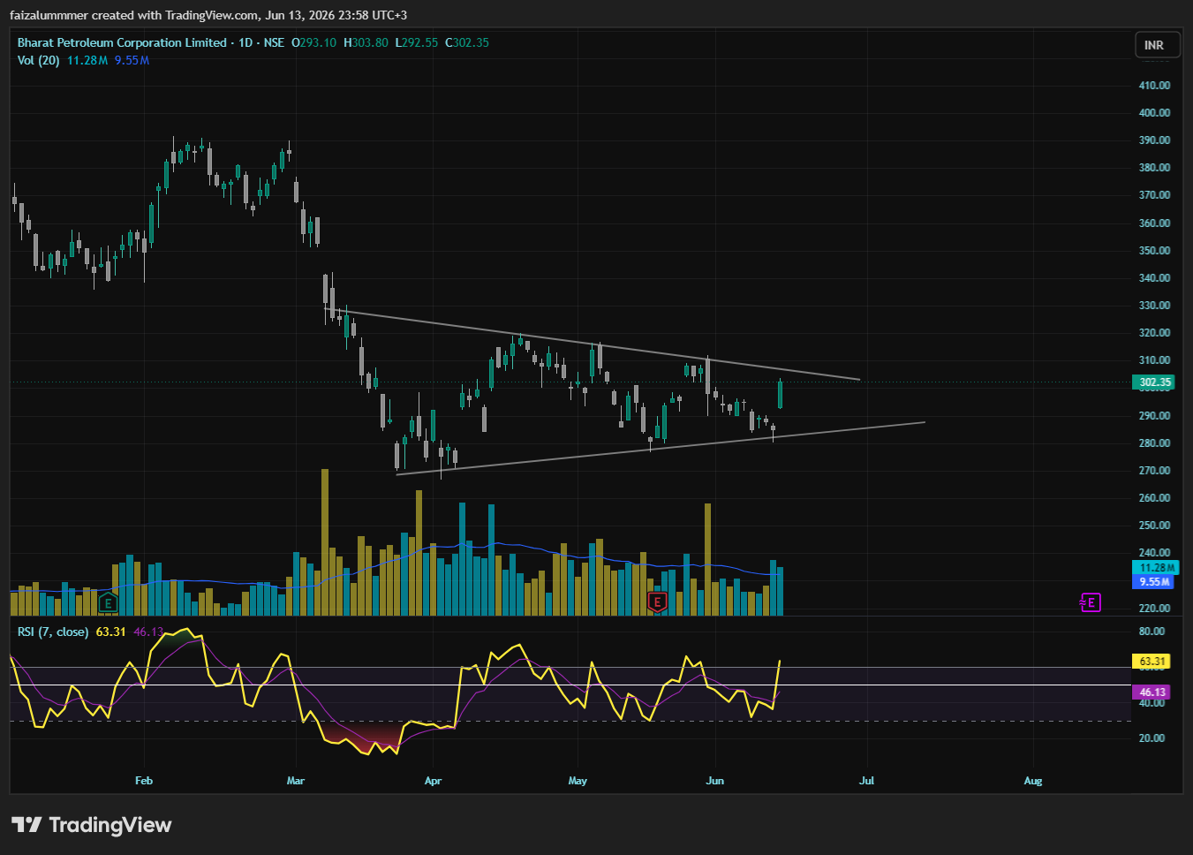
Task: Click the green 302.35 last price axis label
Action: [x=1152, y=382]
